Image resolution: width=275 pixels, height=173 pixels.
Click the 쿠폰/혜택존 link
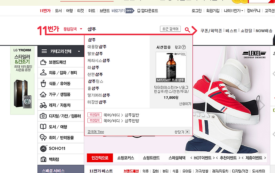coord(211,31)
